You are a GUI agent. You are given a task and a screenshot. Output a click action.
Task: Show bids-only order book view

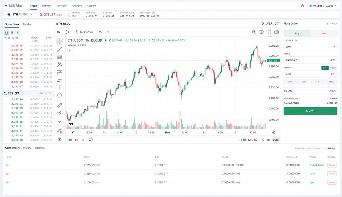click(x=12, y=32)
